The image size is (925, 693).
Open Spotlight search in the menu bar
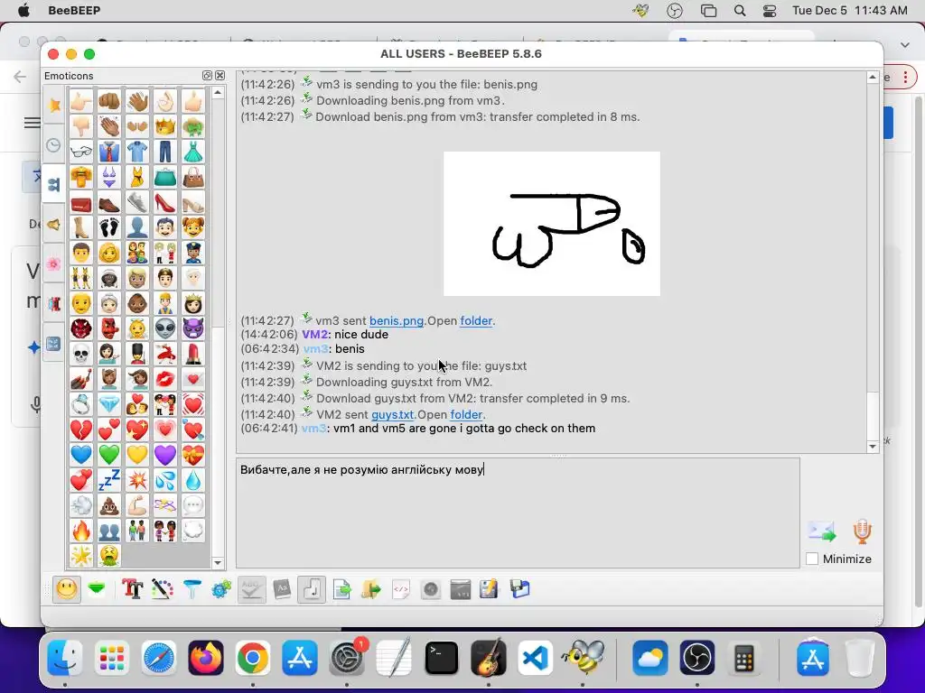tap(740, 10)
